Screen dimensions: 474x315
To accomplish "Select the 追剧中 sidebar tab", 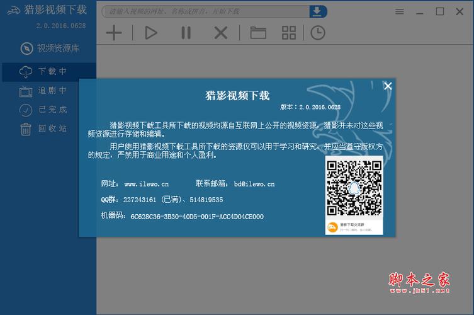I will 43,91.
